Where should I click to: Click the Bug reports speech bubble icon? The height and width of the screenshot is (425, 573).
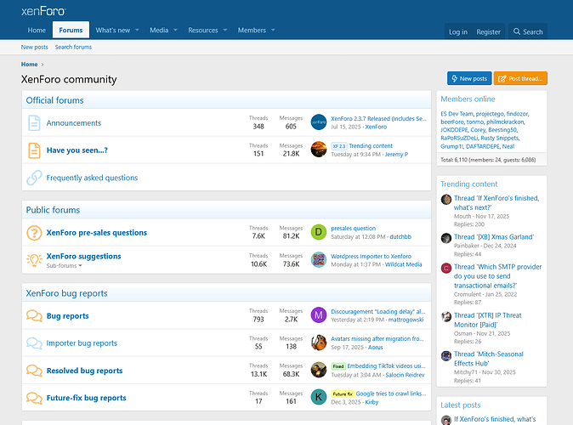point(34,315)
